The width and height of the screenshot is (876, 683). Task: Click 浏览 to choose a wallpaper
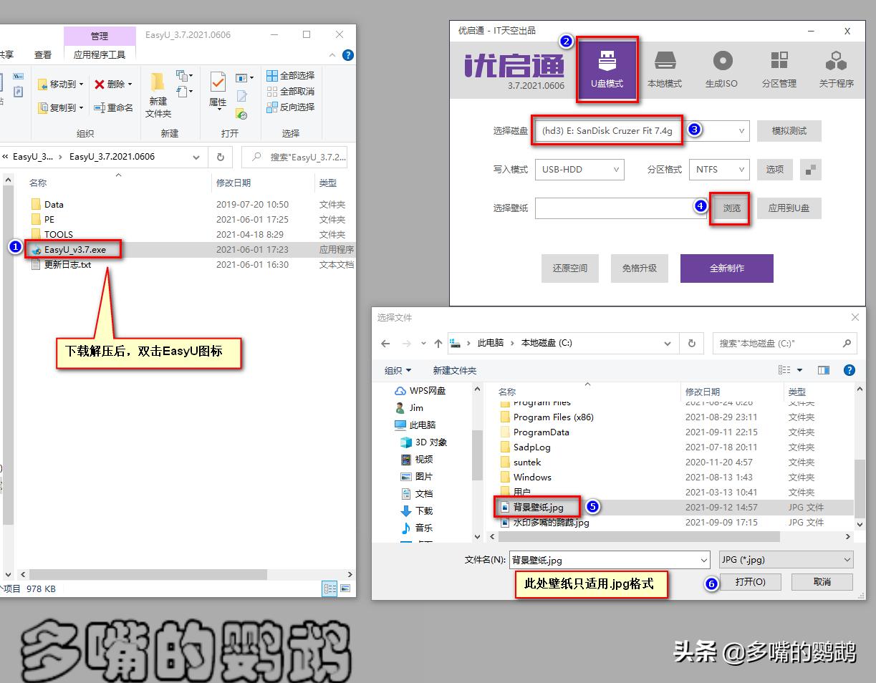(731, 208)
